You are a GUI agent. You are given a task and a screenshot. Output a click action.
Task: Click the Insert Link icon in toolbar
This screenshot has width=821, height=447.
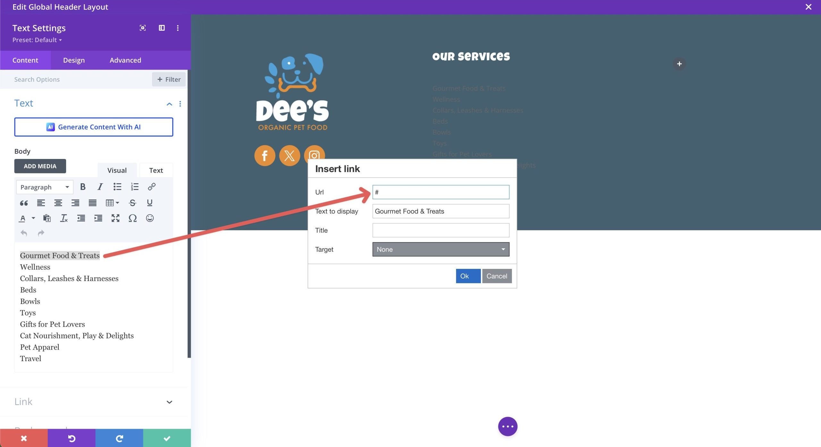click(x=151, y=187)
